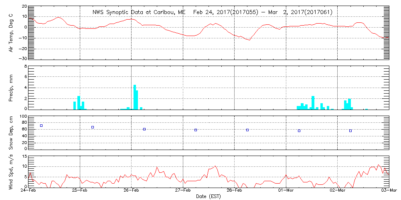Viewport: 401px width, 200px height.
Task: Click the first snow depth marker on 24-Feb
Action: (41, 126)
